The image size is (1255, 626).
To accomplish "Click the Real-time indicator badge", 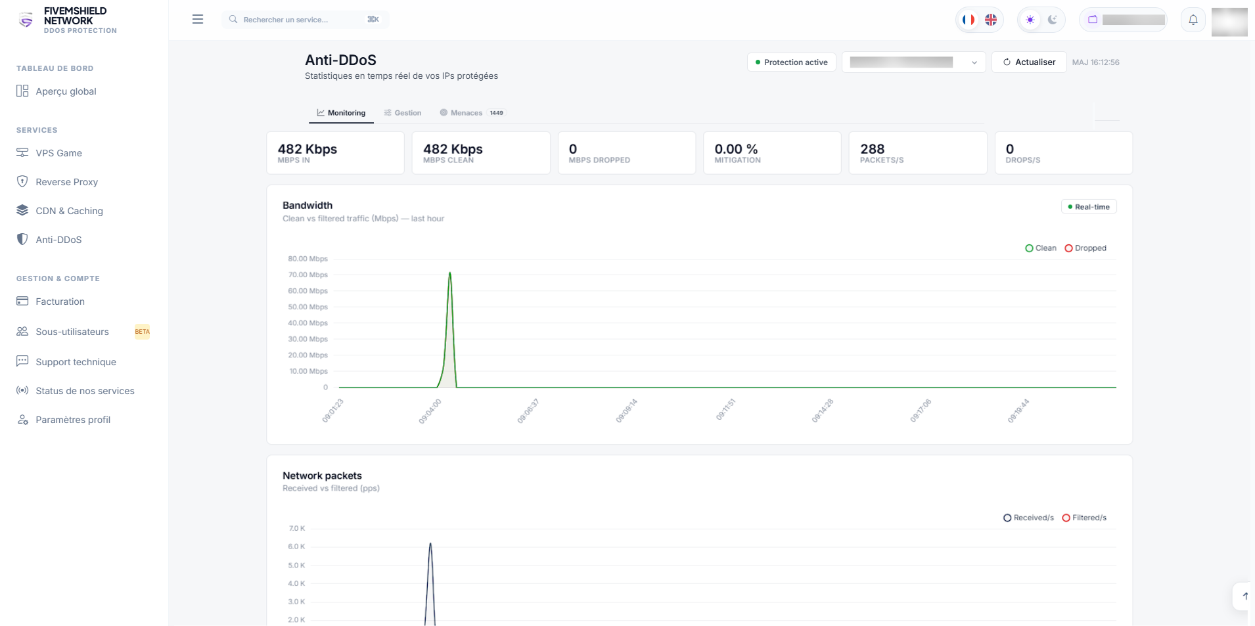I will pos(1089,207).
